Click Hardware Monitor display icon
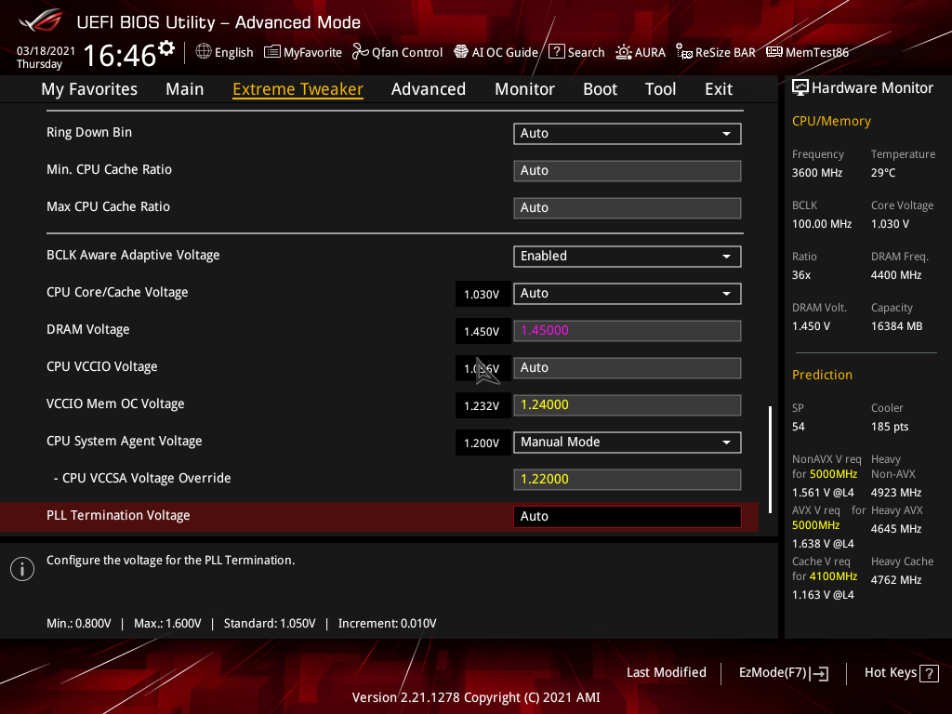This screenshot has width=952, height=714. click(x=800, y=88)
